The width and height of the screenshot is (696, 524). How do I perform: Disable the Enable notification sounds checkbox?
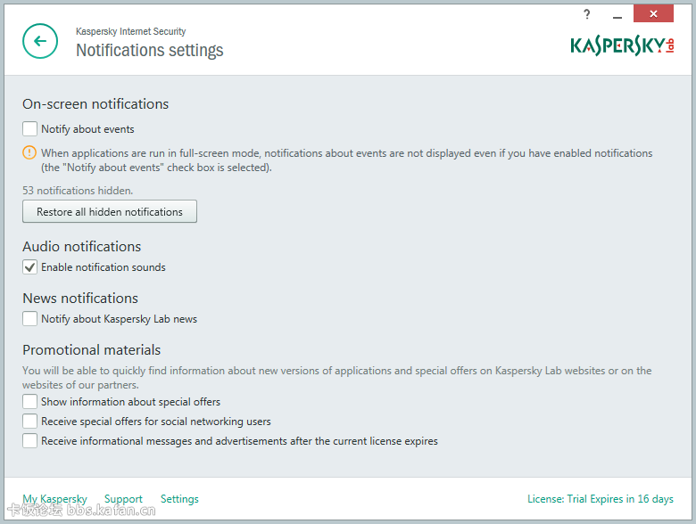29,267
